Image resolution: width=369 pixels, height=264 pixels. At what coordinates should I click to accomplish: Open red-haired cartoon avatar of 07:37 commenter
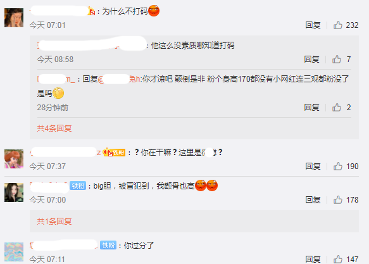pos(14,159)
